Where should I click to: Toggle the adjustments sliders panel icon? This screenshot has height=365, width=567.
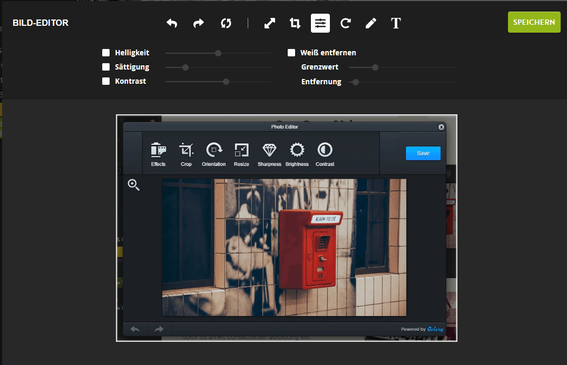pyautogui.click(x=320, y=24)
